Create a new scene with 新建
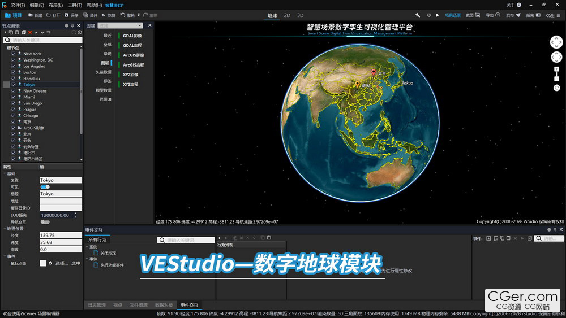Image resolution: width=566 pixels, height=318 pixels. tap(35, 15)
